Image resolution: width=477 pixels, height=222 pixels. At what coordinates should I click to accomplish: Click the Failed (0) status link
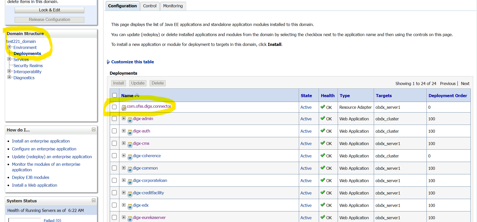52,220
